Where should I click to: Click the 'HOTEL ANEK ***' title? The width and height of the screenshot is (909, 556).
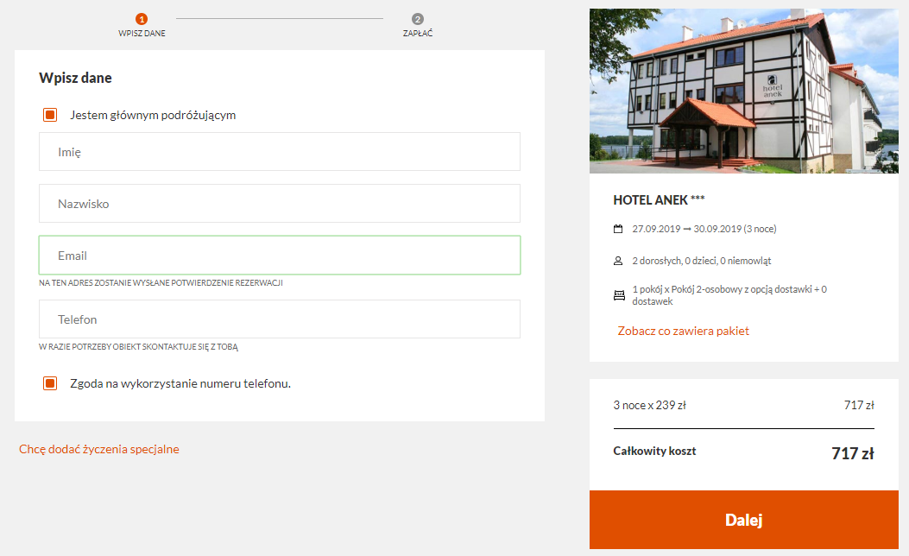tap(659, 200)
